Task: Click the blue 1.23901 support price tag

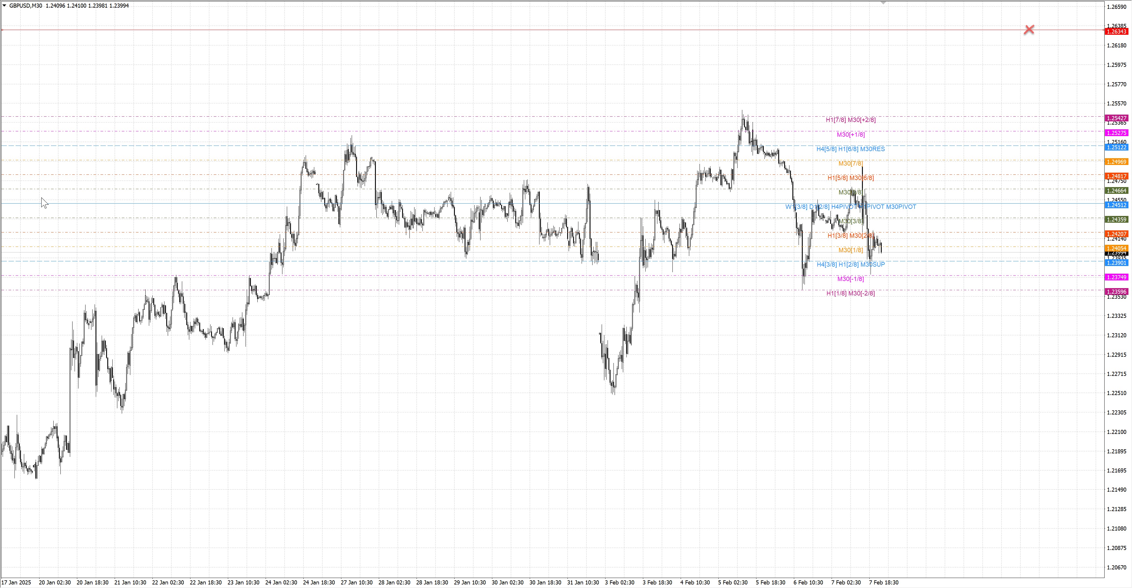Action: pos(1116,263)
